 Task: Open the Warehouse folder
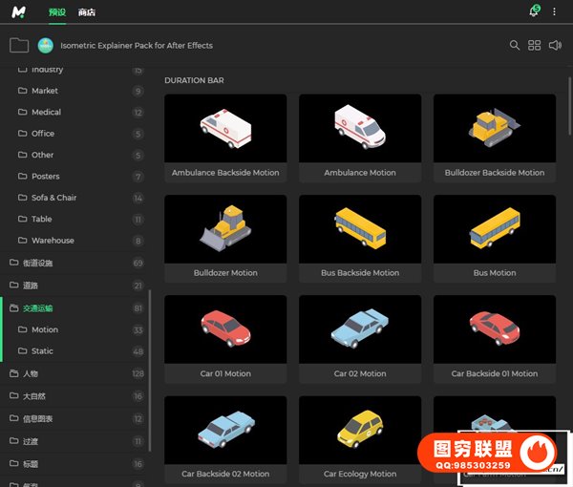pyautogui.click(x=52, y=241)
